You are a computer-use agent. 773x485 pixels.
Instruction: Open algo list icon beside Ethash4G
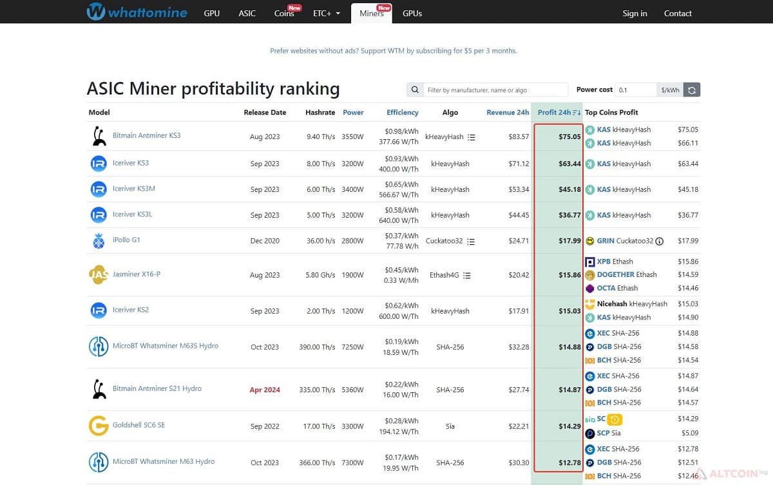tap(467, 275)
